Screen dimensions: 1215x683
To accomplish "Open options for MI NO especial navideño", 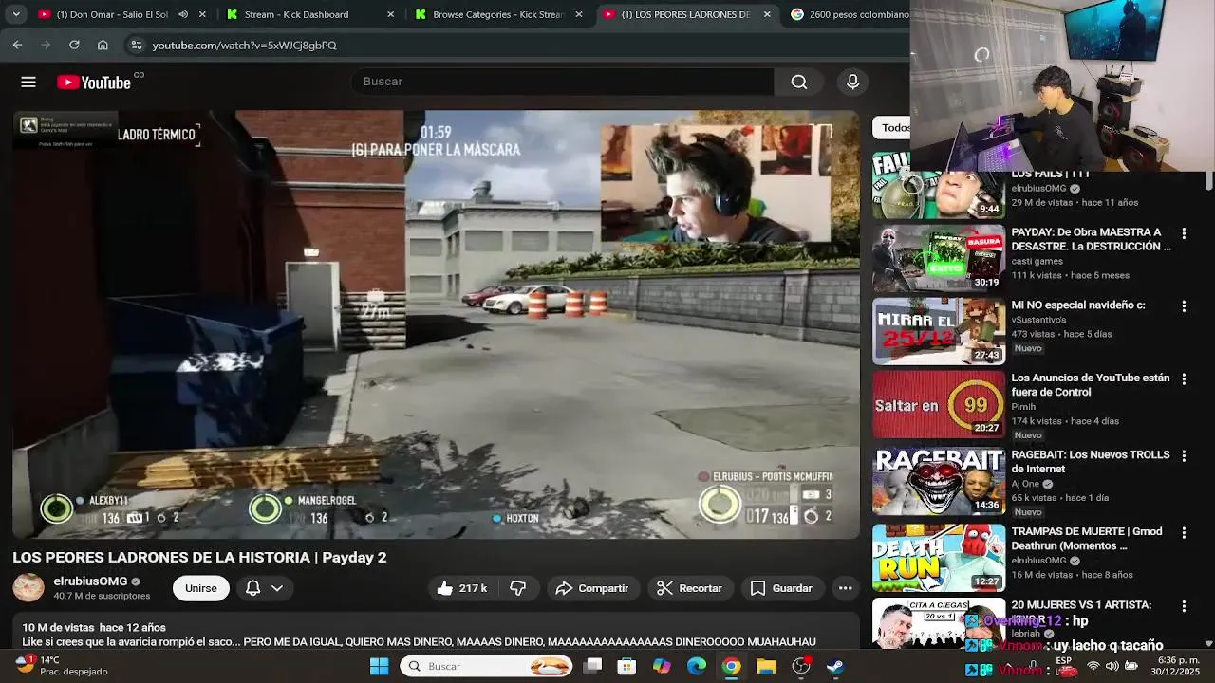I will click(x=1184, y=306).
